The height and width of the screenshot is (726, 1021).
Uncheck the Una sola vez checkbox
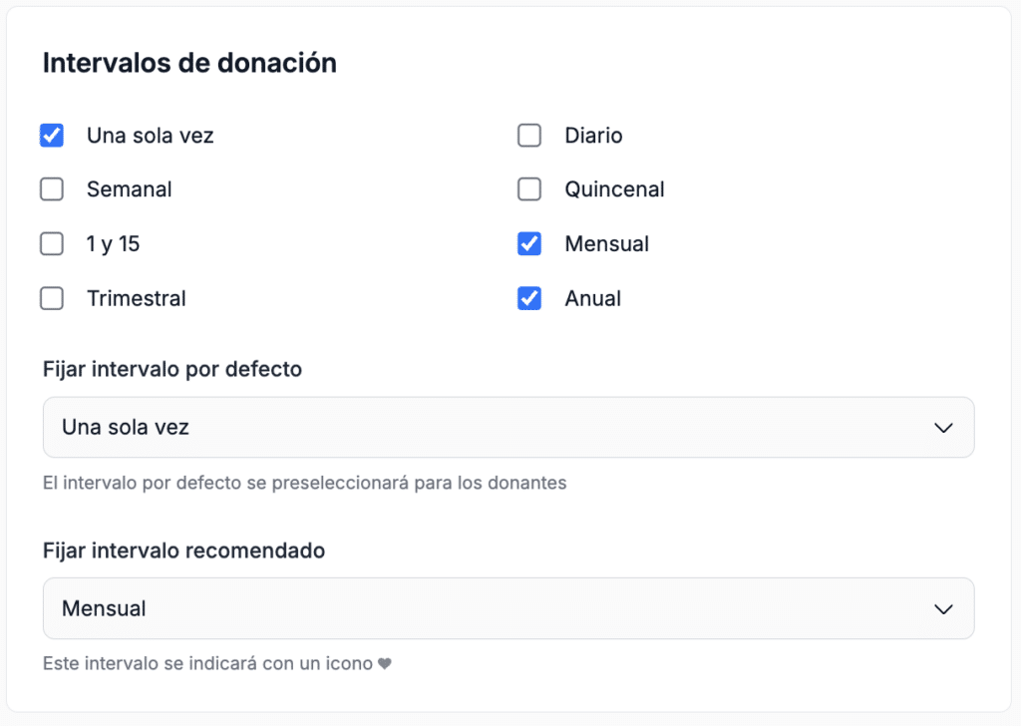click(x=52, y=136)
